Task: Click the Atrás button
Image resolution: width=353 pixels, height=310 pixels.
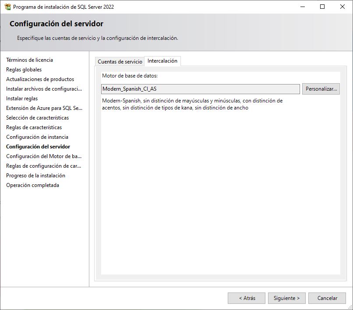Action: [x=246, y=298]
